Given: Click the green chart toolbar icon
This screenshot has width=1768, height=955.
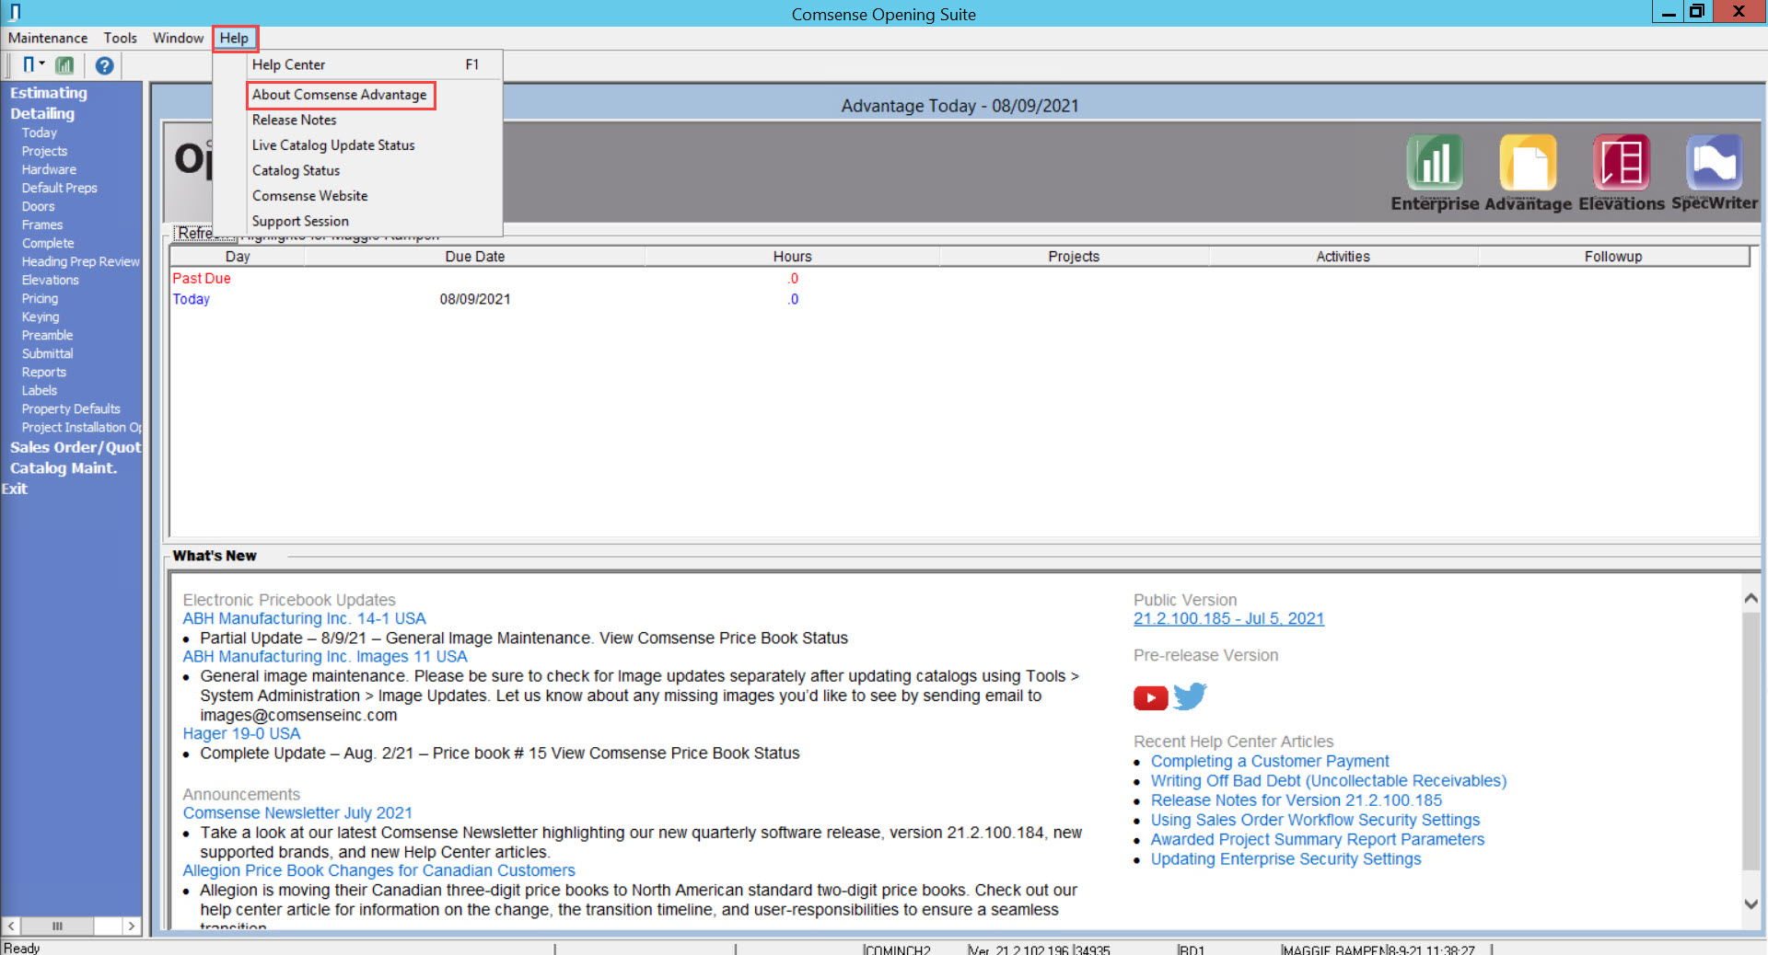Looking at the screenshot, I should click(64, 65).
